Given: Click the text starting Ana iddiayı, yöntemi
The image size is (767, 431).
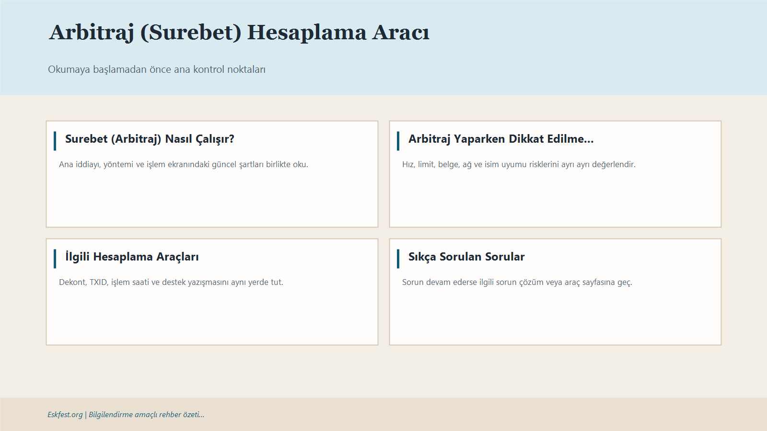Looking at the screenshot, I should point(184,164).
